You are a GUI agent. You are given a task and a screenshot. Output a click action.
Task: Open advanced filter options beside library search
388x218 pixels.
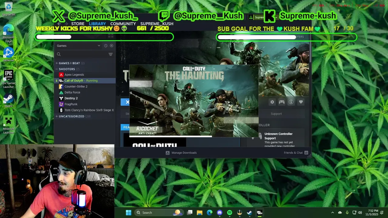coord(111,54)
